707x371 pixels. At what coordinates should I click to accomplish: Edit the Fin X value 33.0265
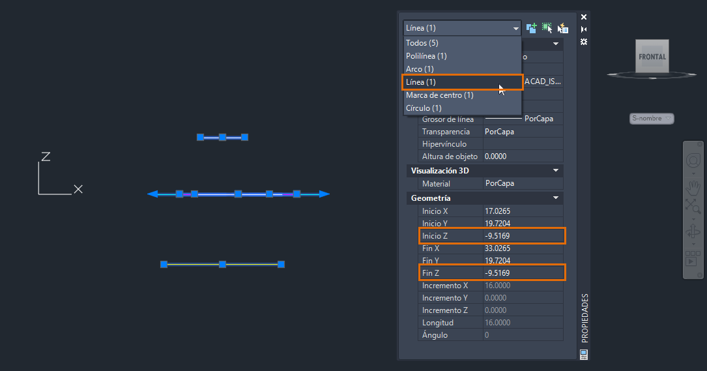point(523,248)
